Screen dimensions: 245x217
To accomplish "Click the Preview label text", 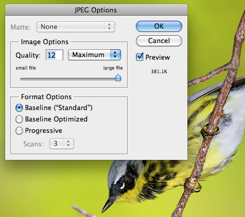I will [158, 57].
